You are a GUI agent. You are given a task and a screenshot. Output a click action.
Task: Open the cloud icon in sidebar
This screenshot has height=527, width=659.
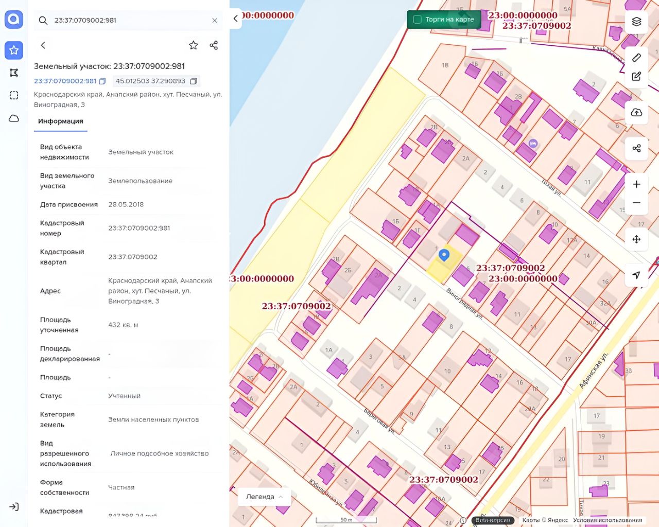(14, 118)
